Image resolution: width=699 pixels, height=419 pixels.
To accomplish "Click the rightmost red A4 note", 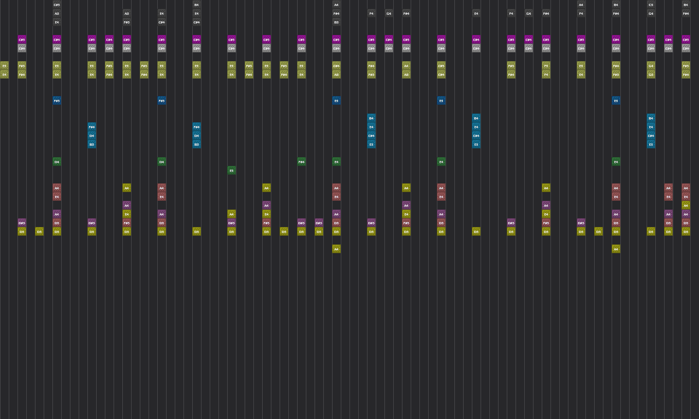I will pos(686,188).
